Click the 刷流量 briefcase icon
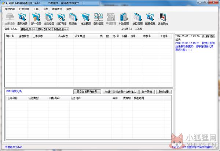The height and width of the screenshot is (151, 220). coord(73,19)
